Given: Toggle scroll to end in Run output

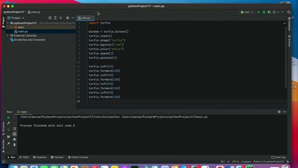Looking at the screenshot, I should 14,134.
